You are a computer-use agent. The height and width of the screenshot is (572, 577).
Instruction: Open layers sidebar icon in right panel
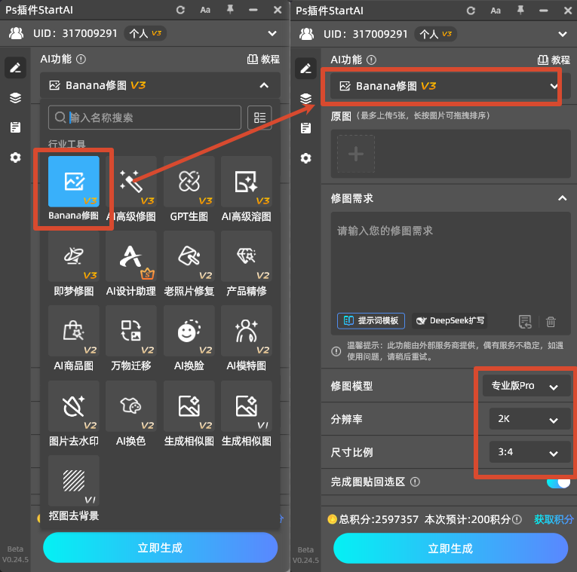(305, 99)
